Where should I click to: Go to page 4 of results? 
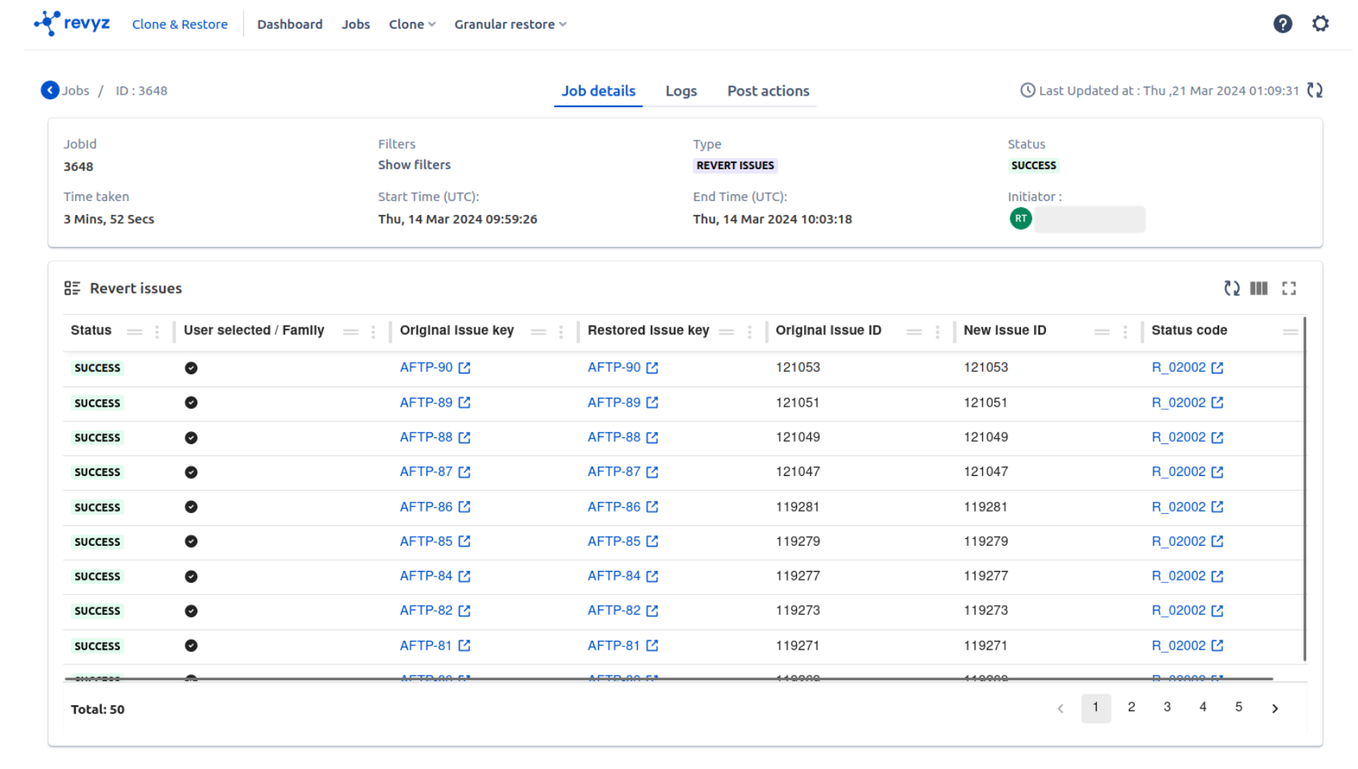tap(1202, 708)
